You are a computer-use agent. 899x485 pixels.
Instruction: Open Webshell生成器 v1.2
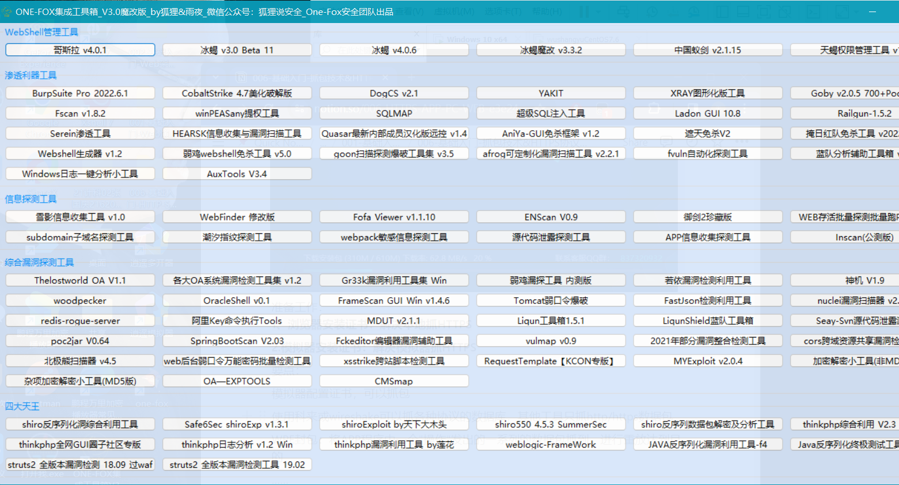[x=80, y=154]
